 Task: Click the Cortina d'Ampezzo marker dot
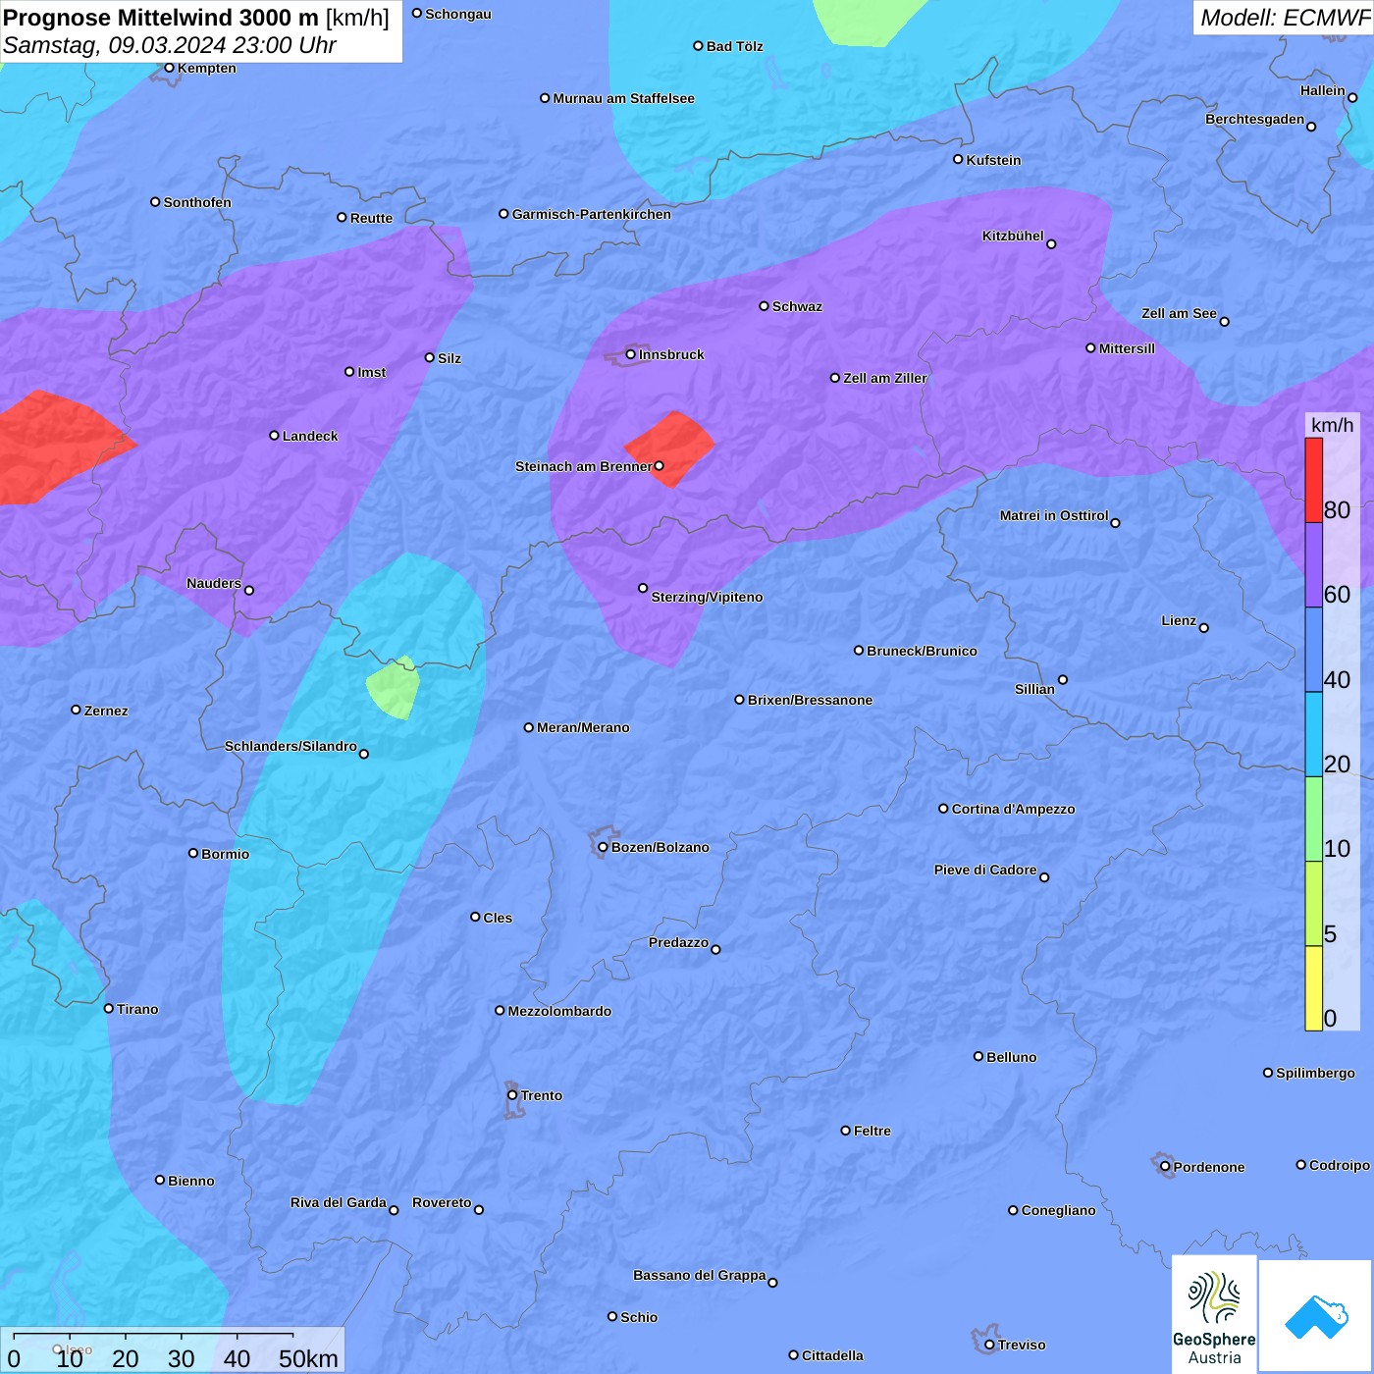click(x=943, y=809)
